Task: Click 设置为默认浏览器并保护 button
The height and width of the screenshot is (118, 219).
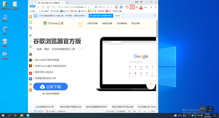Action: click(101, 16)
